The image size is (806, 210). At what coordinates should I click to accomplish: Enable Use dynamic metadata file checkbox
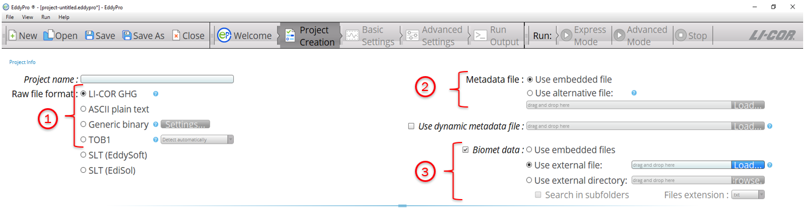411,126
